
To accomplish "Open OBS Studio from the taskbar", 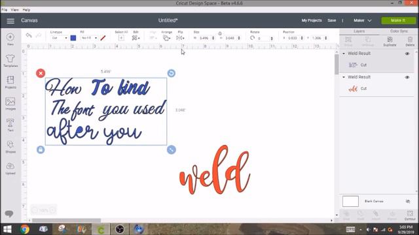I will pos(120,229).
